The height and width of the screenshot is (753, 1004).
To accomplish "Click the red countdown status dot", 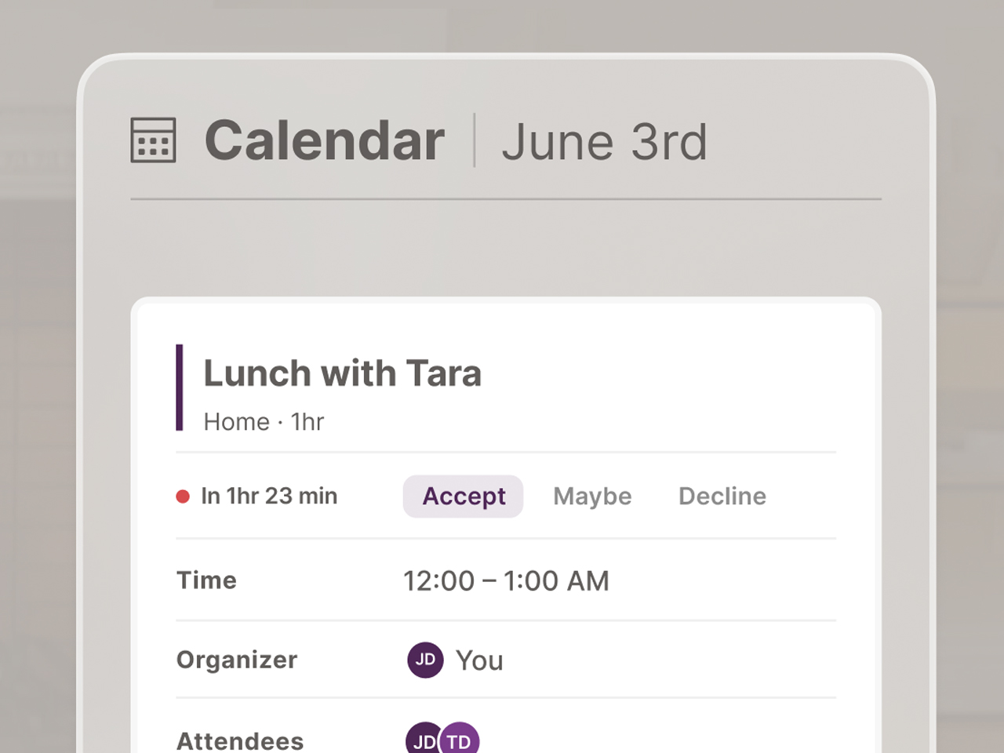I will click(x=183, y=497).
